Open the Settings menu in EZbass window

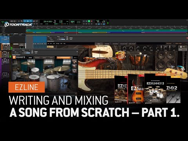(58, 43)
